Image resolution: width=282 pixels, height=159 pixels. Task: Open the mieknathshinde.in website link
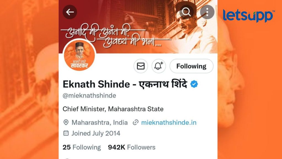tap(169, 123)
